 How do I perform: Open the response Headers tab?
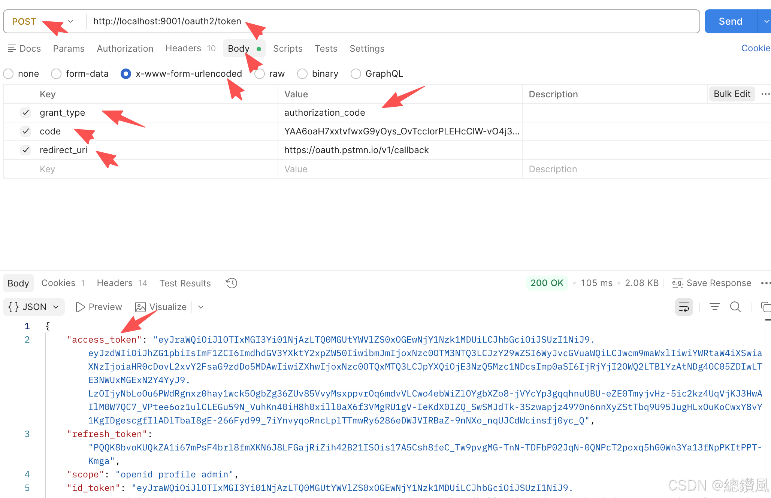point(115,283)
